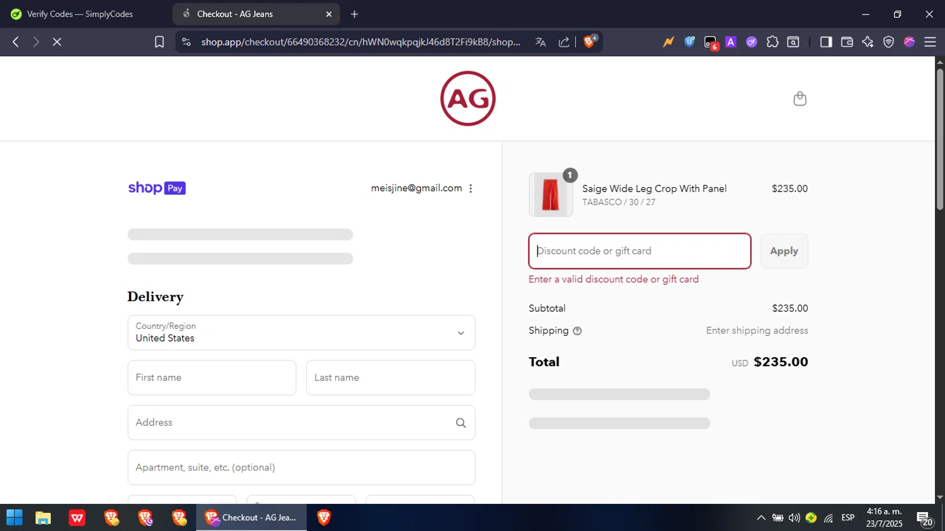Open a new browser tab
Image resolution: width=945 pixels, height=531 pixels.
pyautogui.click(x=354, y=14)
